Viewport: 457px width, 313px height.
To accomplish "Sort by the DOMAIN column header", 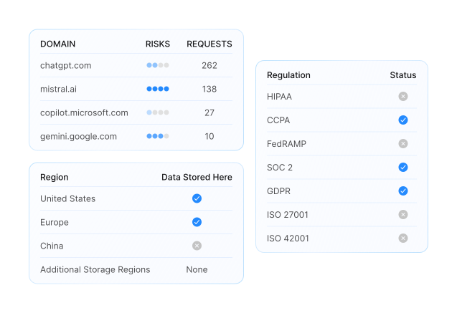I will tap(57, 44).
